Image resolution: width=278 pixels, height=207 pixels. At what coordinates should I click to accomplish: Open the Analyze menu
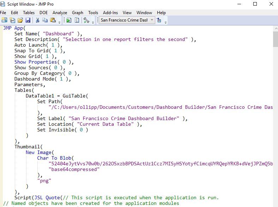tap(60, 13)
